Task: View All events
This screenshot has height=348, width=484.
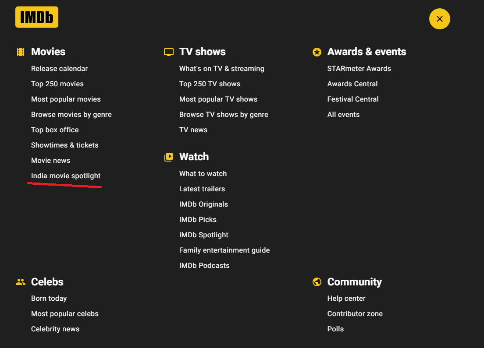Action: click(343, 115)
